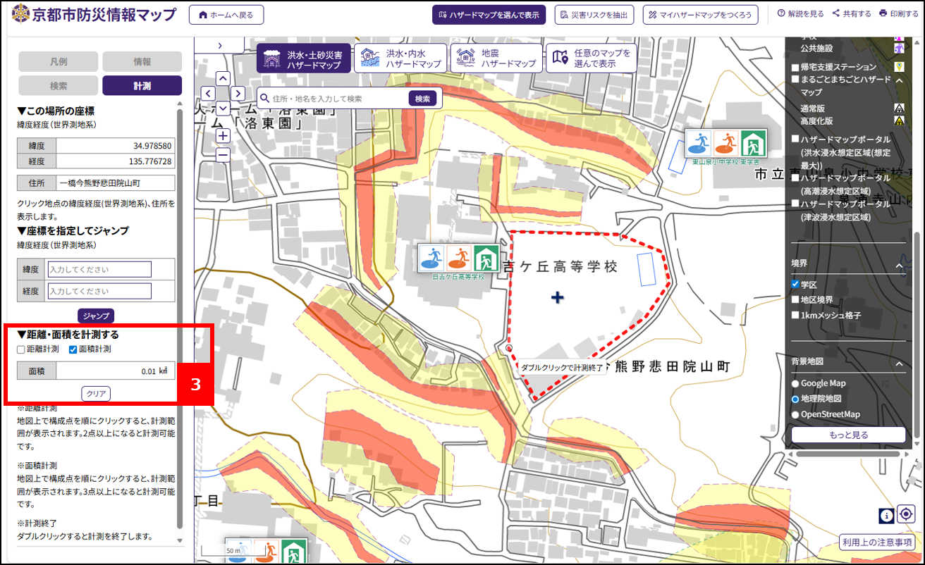Select 洪水・内水ハザードマップ map type
The height and width of the screenshot is (565, 925).
click(400, 58)
